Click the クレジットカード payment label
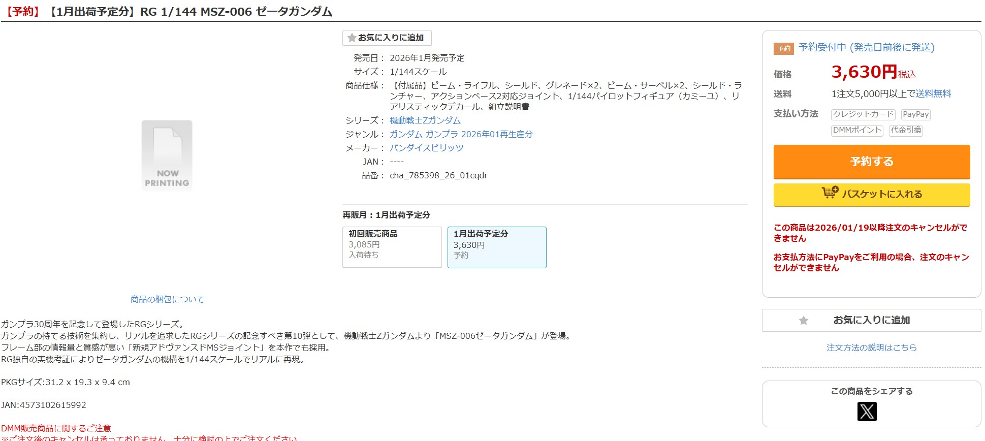Viewport: 985px width, 441px height. 863,114
